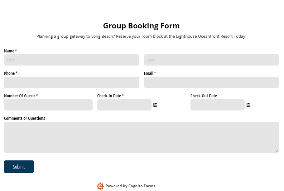Open the Powered by Cognito Forms link
284x191 pixels.
[x=131, y=186]
